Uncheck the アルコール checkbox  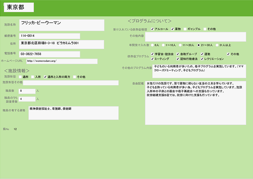152,29
